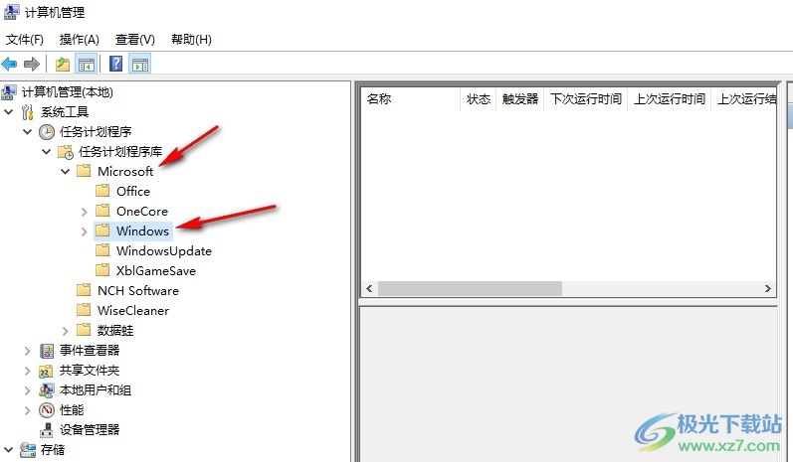Click the 计算机管理(本地) root computer icon
This screenshot has height=462, width=793.
(8, 92)
